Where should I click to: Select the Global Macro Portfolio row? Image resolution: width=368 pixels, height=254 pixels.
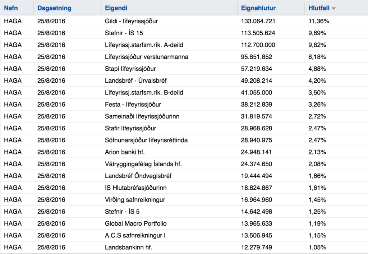[184, 223]
